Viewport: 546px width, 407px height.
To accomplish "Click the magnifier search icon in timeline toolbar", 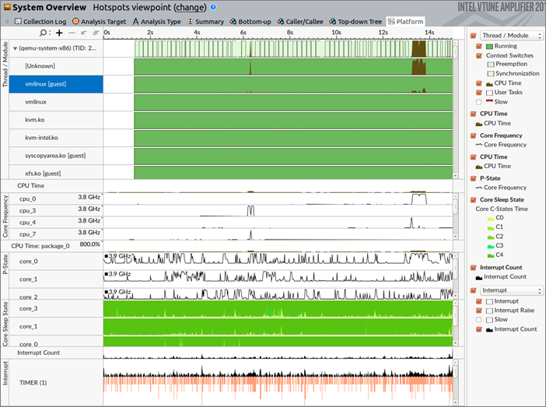I will pyautogui.click(x=44, y=33).
